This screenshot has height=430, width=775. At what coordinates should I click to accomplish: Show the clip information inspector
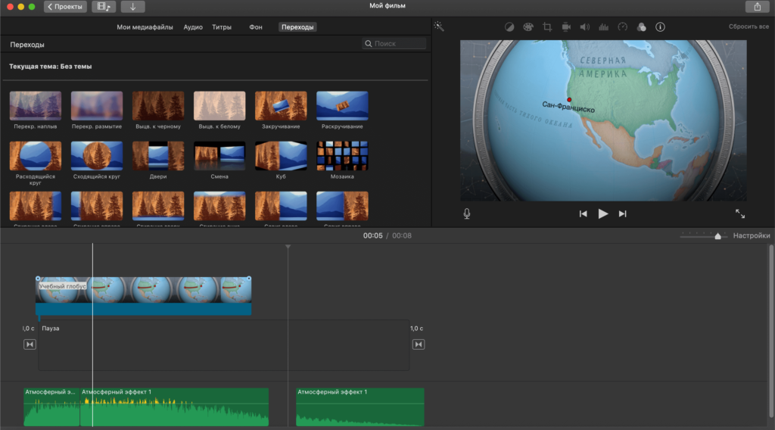pos(660,27)
